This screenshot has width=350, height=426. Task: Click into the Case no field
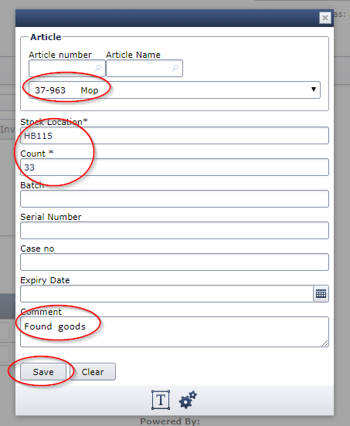175,262
